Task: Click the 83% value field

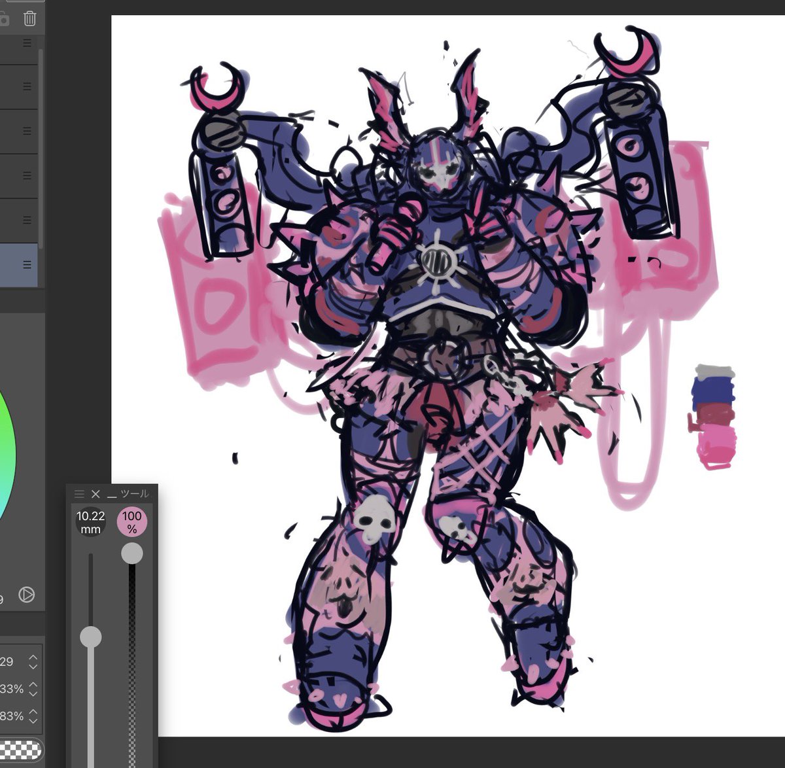Action: point(12,716)
